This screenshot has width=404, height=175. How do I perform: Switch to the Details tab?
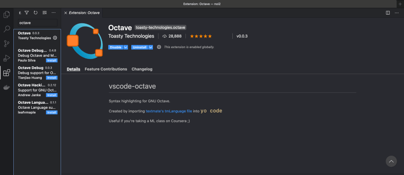(73, 69)
